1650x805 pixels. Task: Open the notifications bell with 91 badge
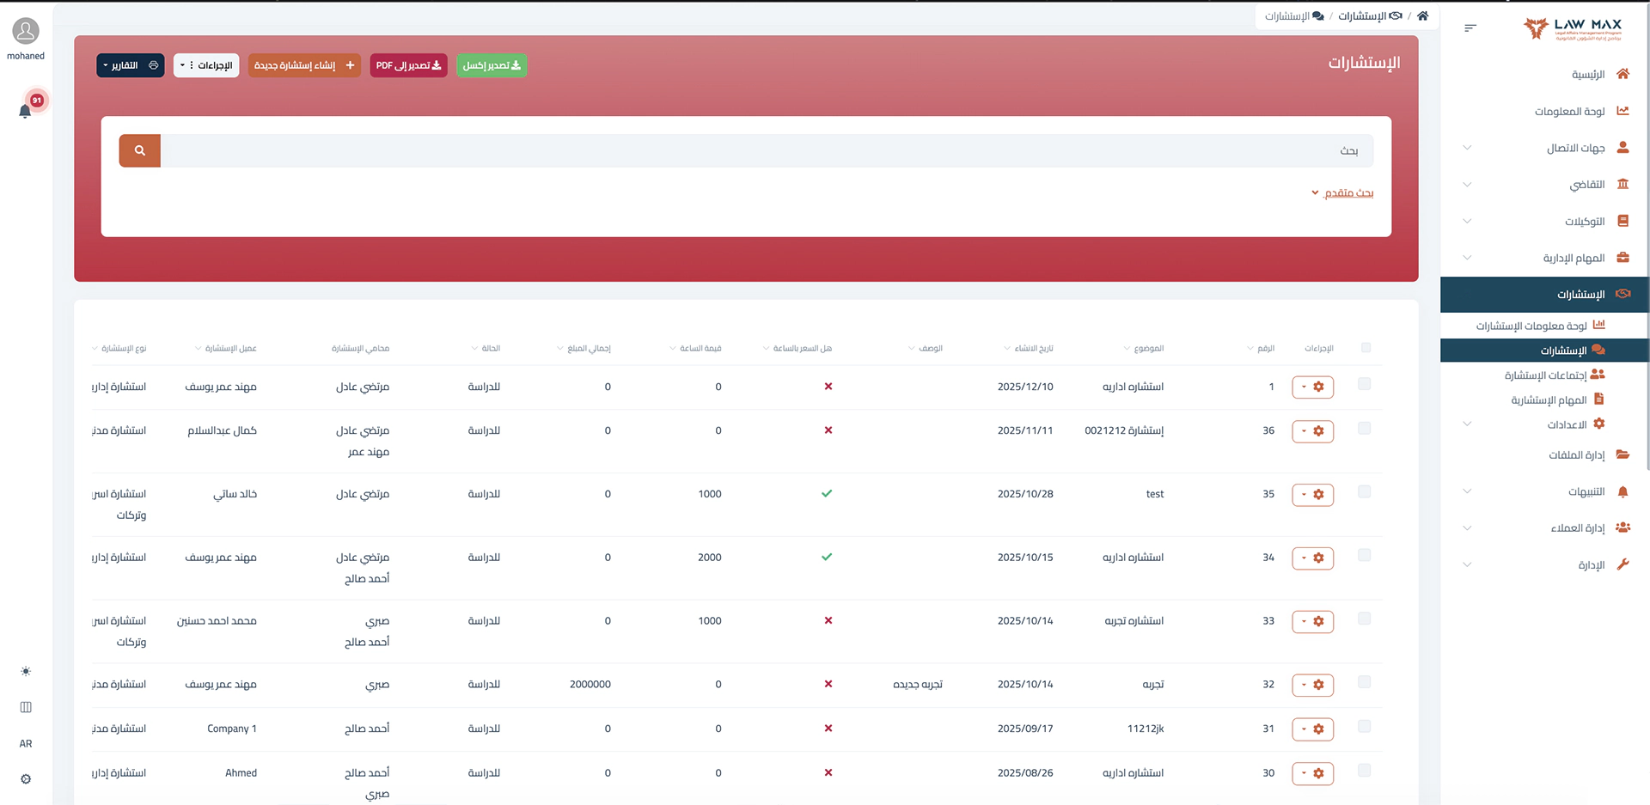(x=26, y=111)
